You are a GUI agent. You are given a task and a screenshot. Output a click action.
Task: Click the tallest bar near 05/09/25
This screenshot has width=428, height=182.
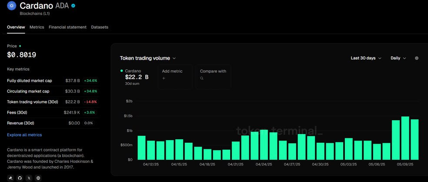point(405,138)
